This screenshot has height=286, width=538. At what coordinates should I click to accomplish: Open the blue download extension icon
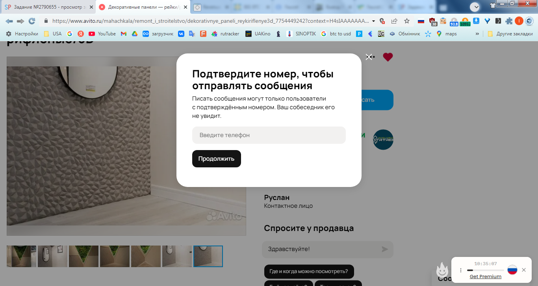(476, 21)
